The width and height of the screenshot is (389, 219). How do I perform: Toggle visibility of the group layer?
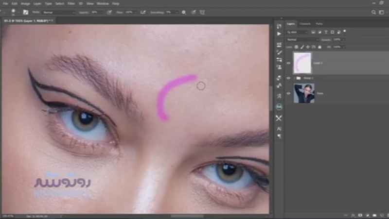(x=289, y=78)
